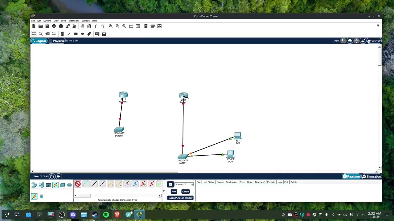
Task: Undo the last action
Action: point(96,26)
